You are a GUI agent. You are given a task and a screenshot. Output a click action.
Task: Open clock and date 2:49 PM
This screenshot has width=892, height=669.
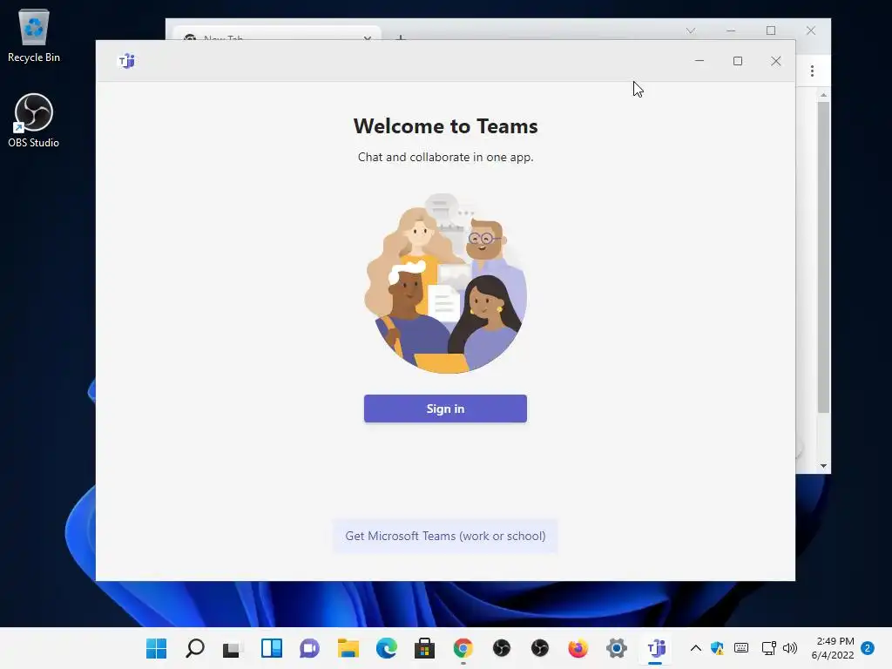tap(832, 648)
